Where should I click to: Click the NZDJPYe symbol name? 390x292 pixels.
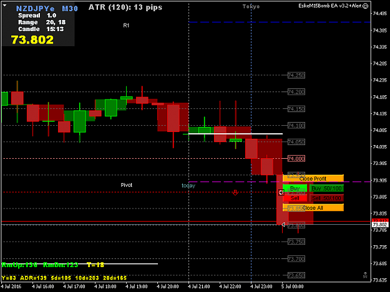coord(35,9)
